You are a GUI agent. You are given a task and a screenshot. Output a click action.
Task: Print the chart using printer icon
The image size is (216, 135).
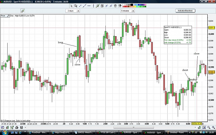point(17,127)
